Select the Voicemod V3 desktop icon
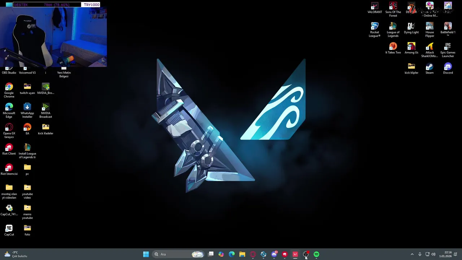 point(27,71)
